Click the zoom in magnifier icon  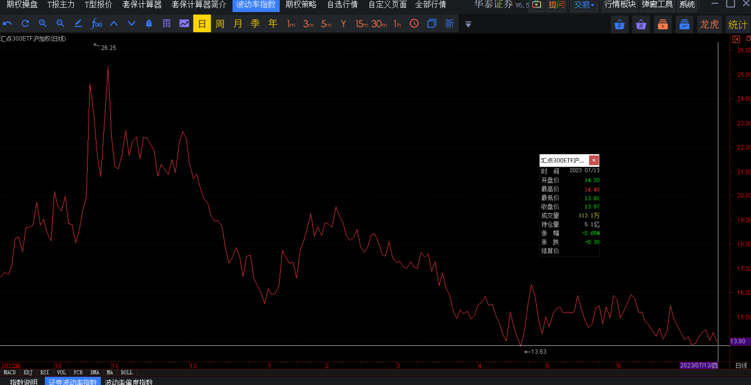42,24
